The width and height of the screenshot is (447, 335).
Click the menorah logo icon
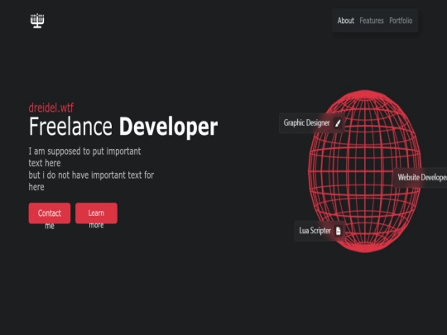coord(37,21)
